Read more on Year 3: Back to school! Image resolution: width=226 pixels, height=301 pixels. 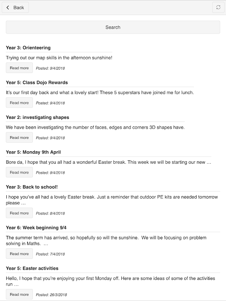point(19,213)
